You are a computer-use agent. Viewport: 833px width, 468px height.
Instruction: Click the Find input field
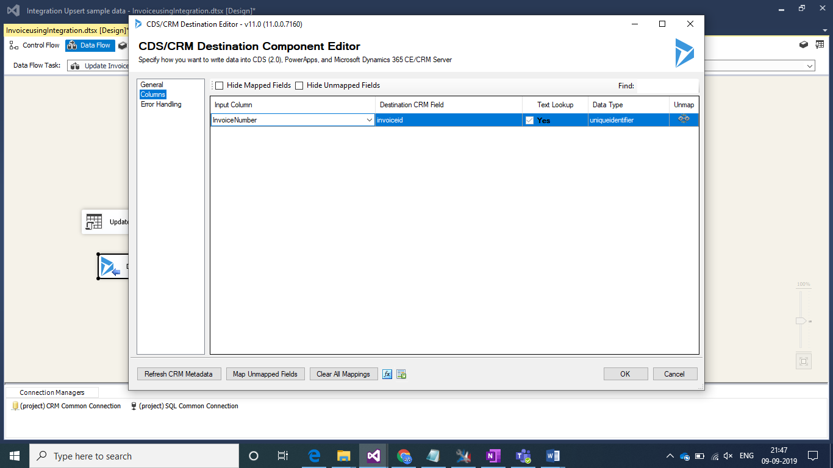[667, 86]
